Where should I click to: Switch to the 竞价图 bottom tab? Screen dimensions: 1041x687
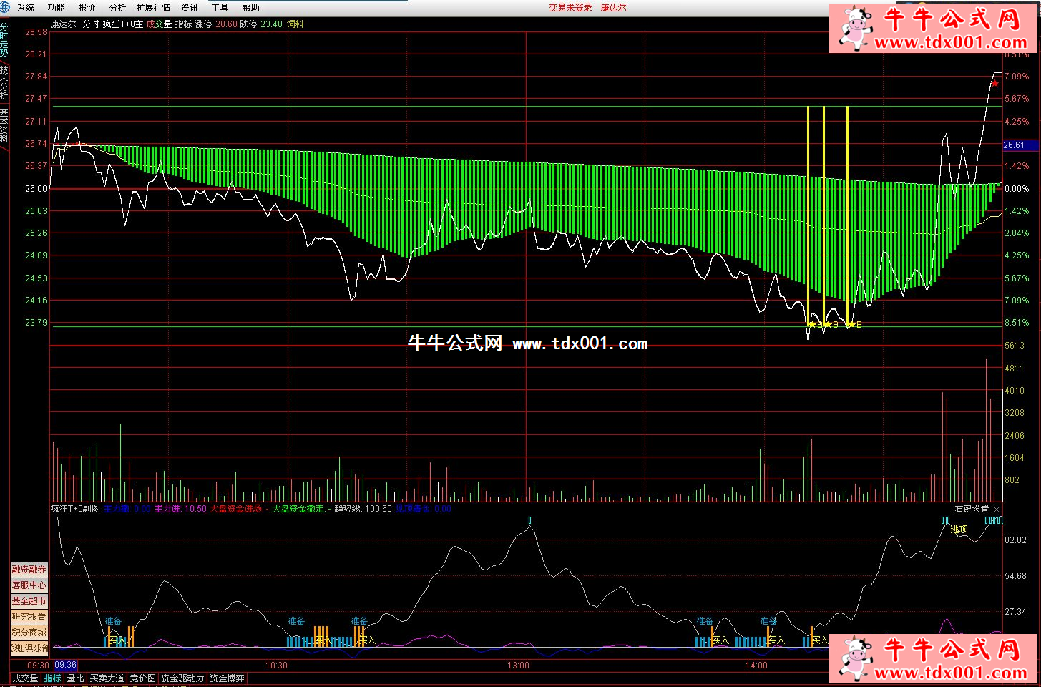(142, 678)
